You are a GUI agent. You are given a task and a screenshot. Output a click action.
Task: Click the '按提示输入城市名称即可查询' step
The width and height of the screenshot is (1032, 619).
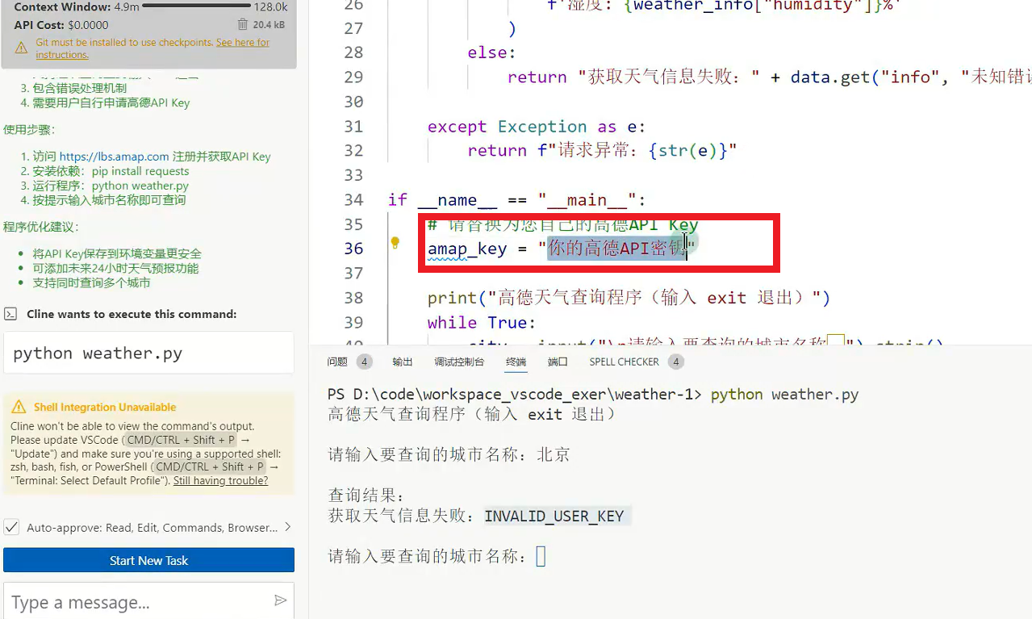109,200
